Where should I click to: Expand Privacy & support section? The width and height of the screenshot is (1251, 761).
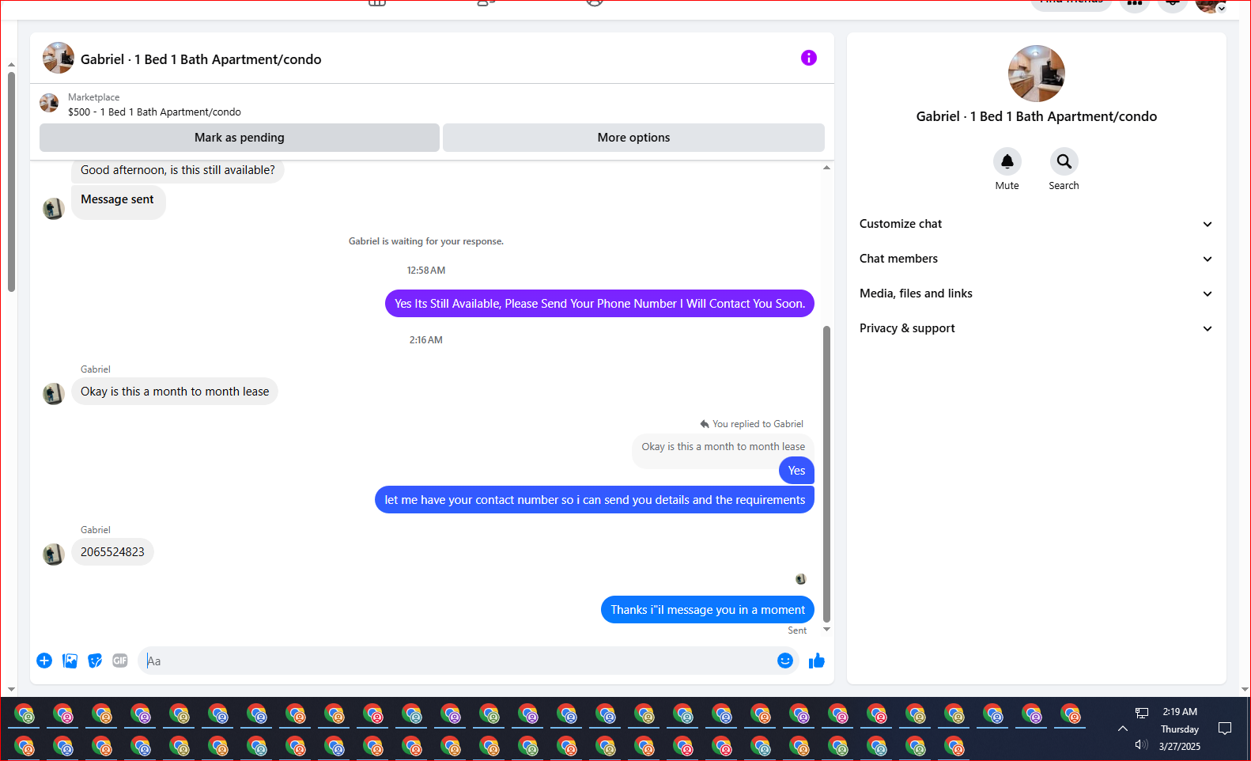click(1036, 328)
